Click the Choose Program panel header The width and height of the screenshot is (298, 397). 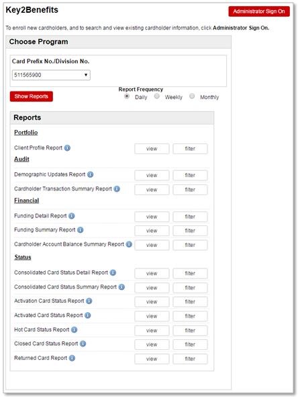click(118, 42)
